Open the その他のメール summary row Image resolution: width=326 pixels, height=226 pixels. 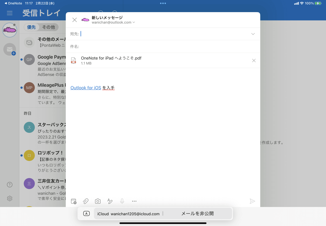coord(43,42)
